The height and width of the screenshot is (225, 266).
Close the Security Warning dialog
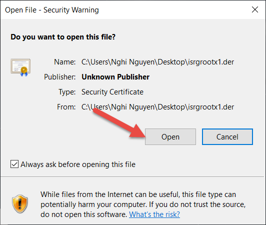pyautogui.click(x=255, y=9)
